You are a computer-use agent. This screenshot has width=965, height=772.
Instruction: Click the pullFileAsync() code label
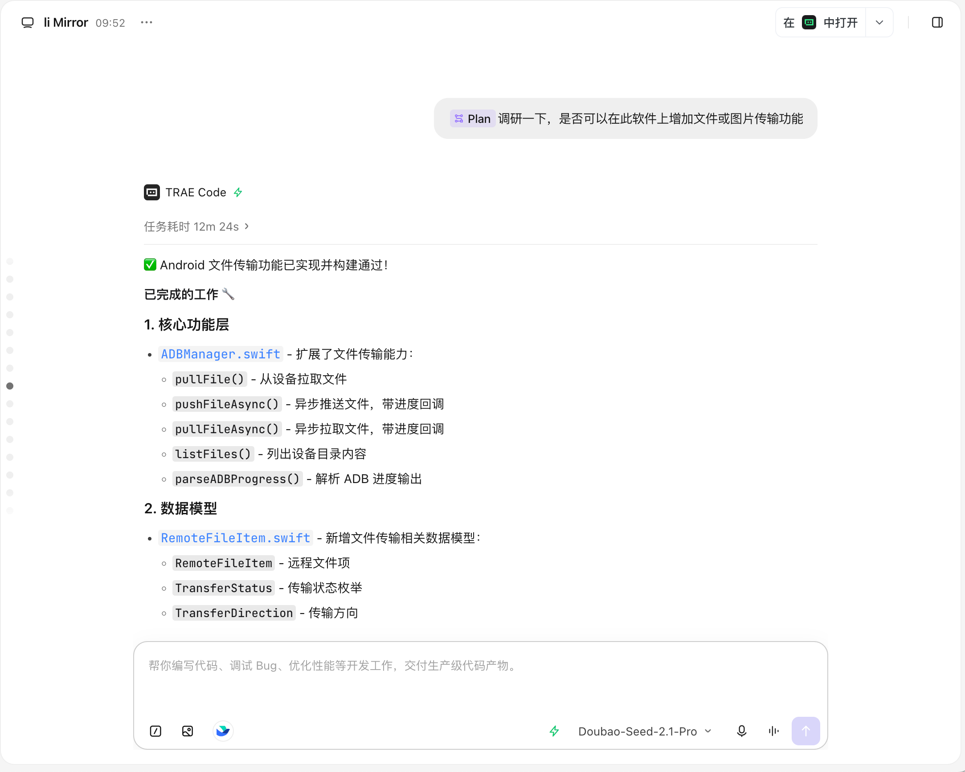click(x=227, y=429)
